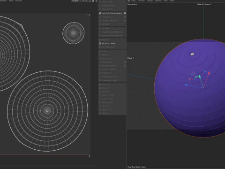Click Set UVW from Projection command
Screen dimensions: 225x169
(112, 13)
